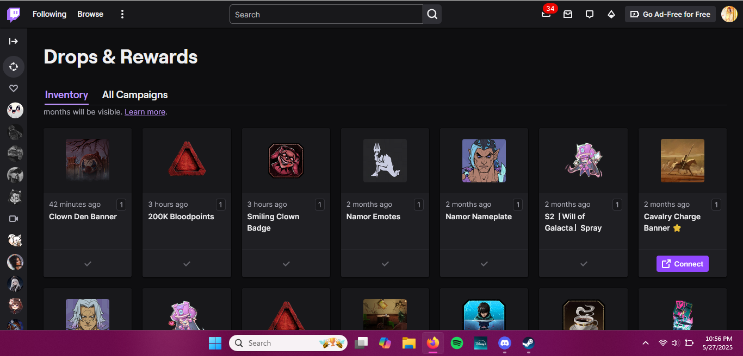Open your profile avatar menu
Viewport: 743px width, 356px height.
[729, 14]
